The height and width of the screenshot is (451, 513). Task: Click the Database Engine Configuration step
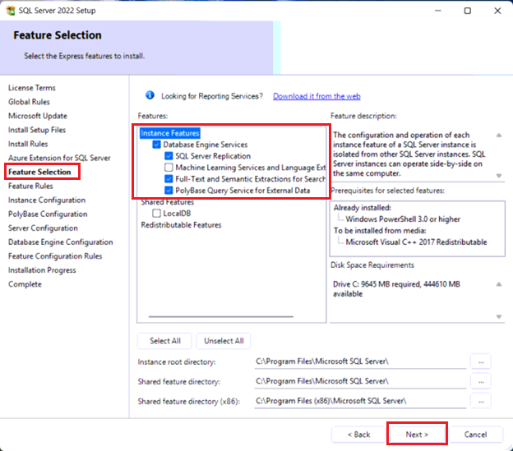pos(61,242)
